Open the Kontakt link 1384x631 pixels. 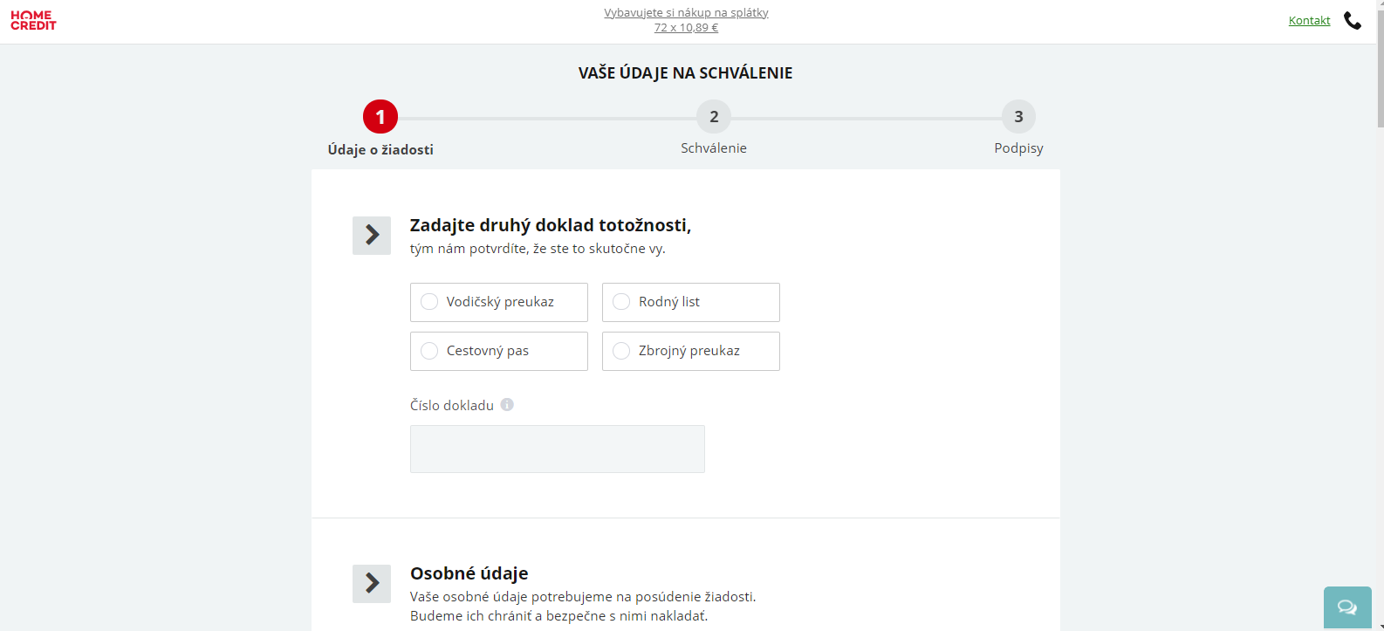(1309, 21)
